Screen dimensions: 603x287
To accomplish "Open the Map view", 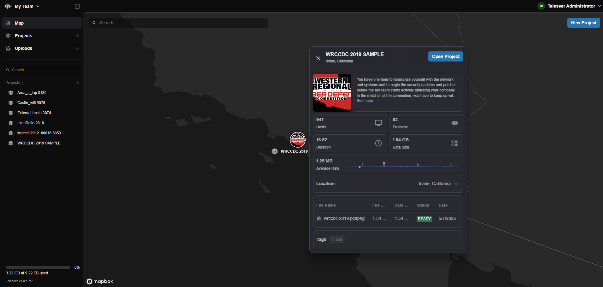I will pyautogui.click(x=42, y=23).
